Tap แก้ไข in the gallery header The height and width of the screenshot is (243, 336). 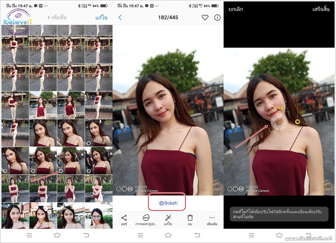(x=101, y=18)
